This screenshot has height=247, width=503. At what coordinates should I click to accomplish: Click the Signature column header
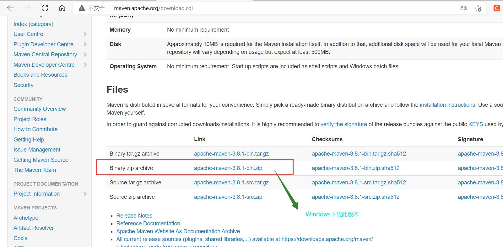pyautogui.click(x=470, y=139)
